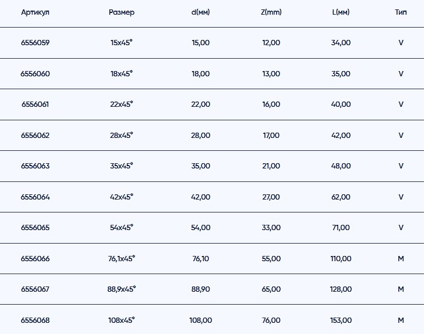424x334 pixels.
Task: Click the Z(mm) column header
Action: tap(271, 12)
